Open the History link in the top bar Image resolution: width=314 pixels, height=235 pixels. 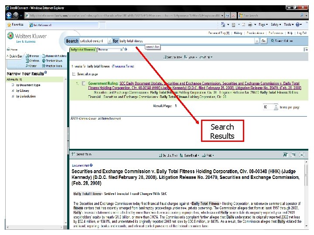238,33
